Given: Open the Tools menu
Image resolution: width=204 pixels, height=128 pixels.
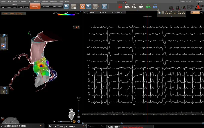Looking at the screenshot, I should pyautogui.click(x=61, y=2).
